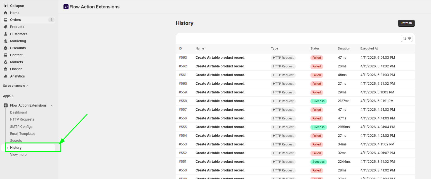Click the Customers person icon
This screenshot has height=179, width=431.
(6, 34)
